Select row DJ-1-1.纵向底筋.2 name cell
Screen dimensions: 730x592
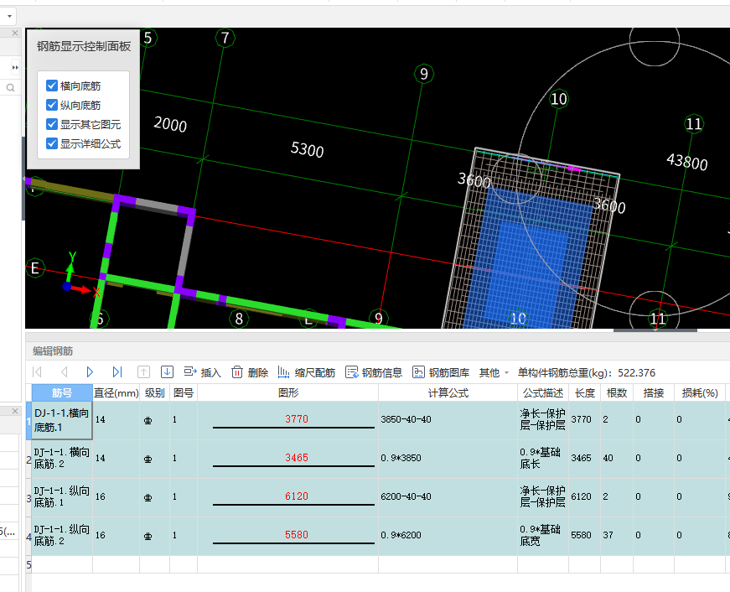click(62, 536)
